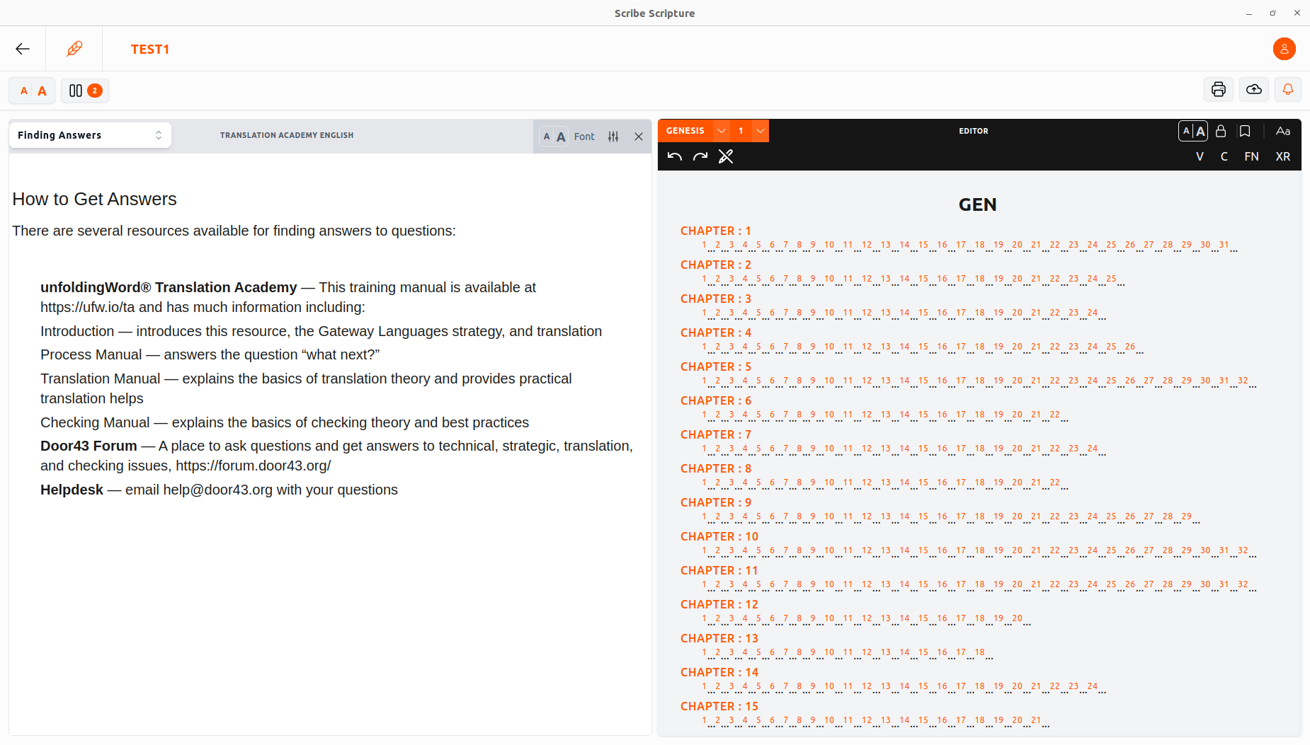Click the Helpdesk bold text
This screenshot has width=1310, height=745.
72,490
